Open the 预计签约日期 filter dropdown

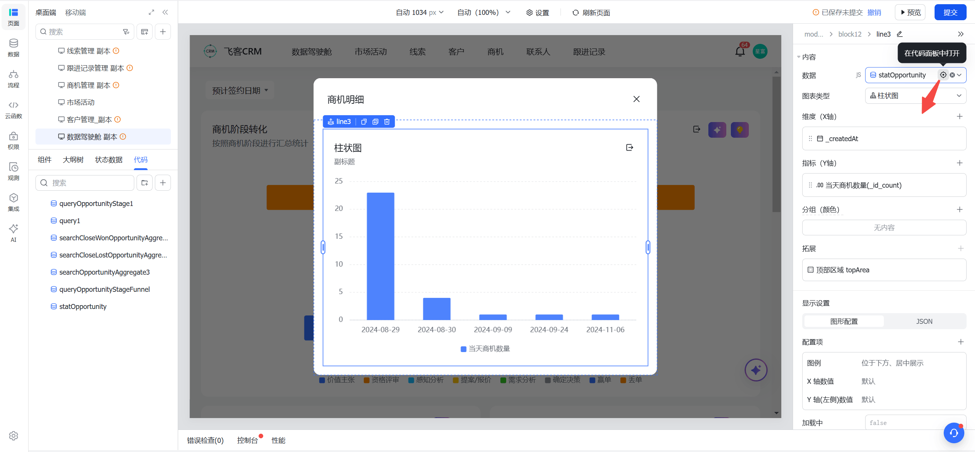(240, 90)
